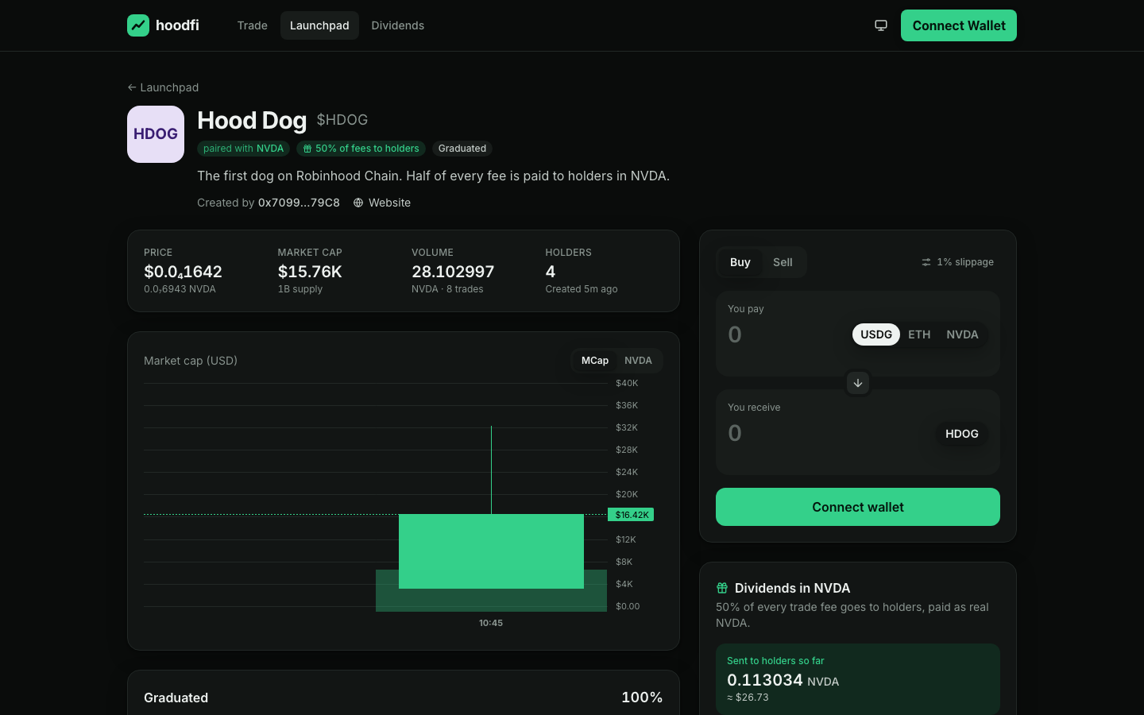
Task: Open the 1% slippage settings
Action: pyautogui.click(x=957, y=262)
